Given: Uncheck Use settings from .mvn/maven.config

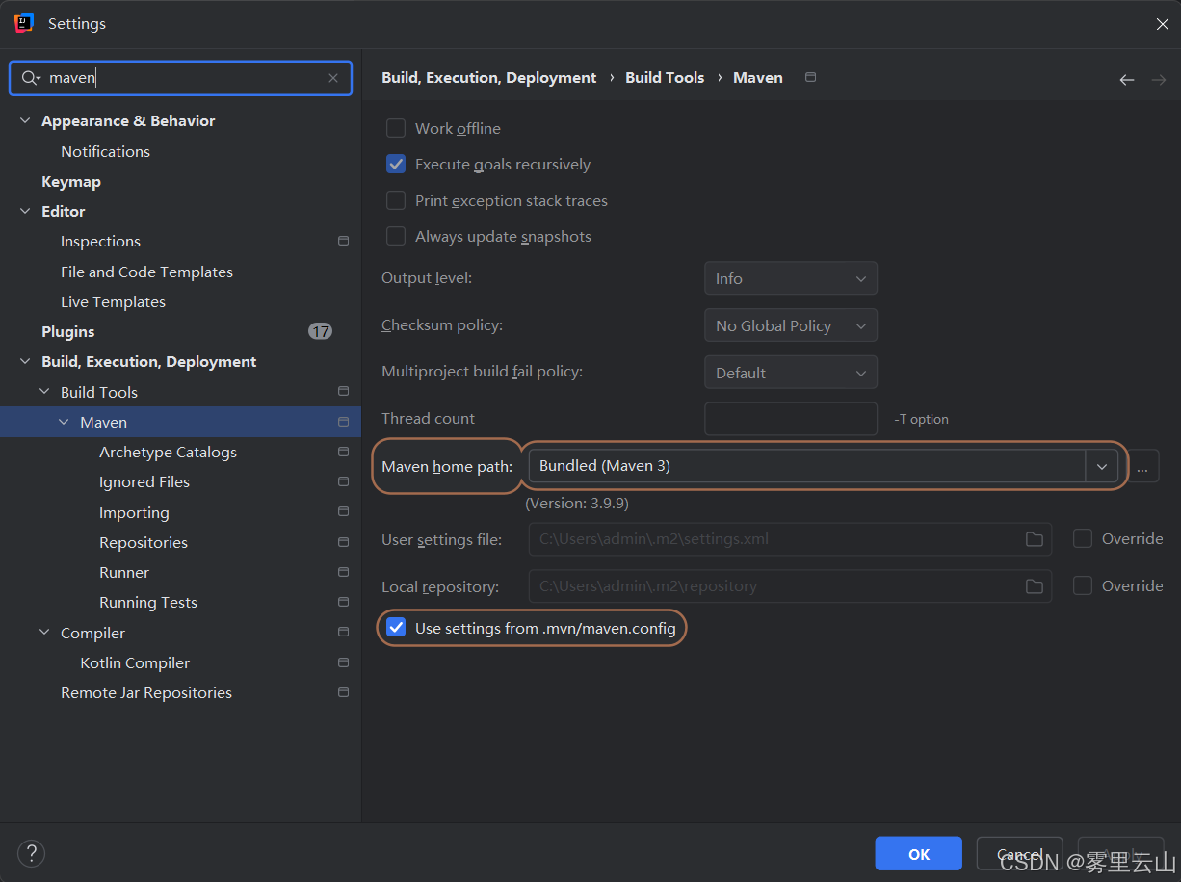Looking at the screenshot, I should 396,628.
